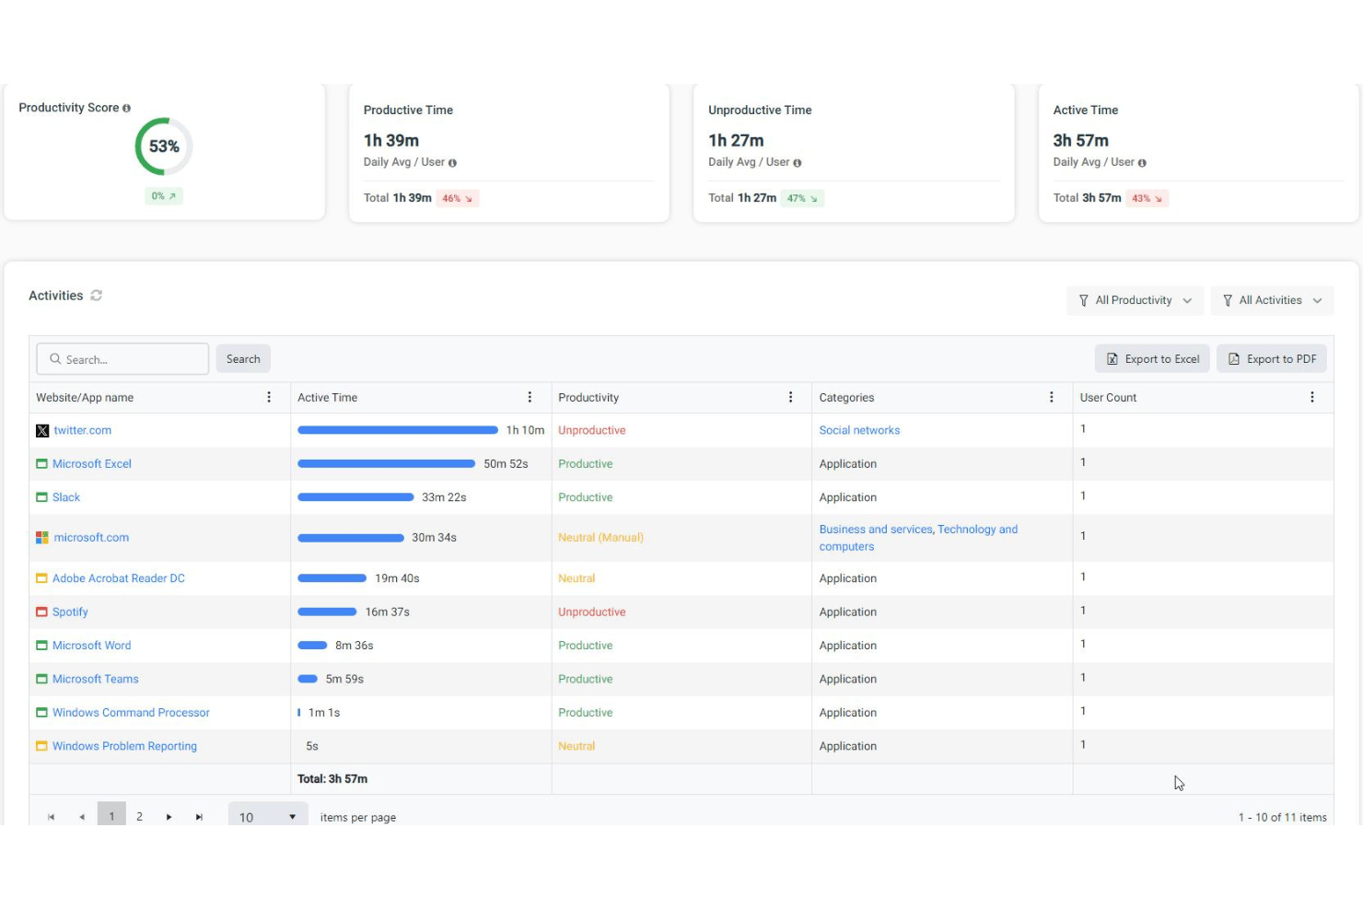Click the Neutral (Manual) productivity label
Viewport: 1363px width, 909px height.
(x=600, y=538)
